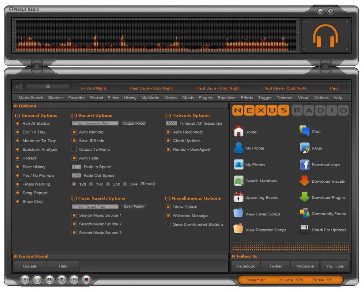Open the View Saved Songs folder icon
Image resolution: width=364 pixels, height=292 pixels.
tap(238, 213)
